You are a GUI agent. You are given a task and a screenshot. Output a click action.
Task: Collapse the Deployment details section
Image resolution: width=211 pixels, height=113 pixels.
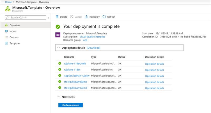tap(58, 48)
